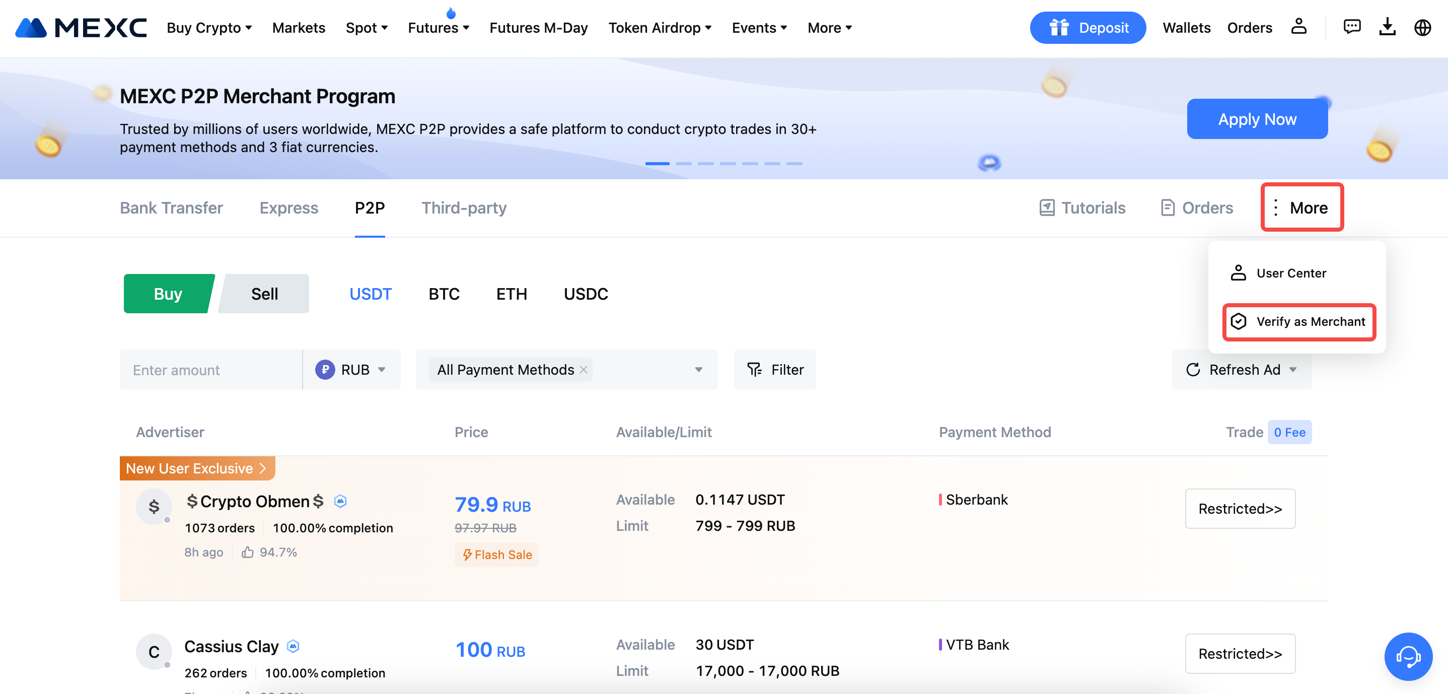
Task: Click the verified badge beside Crypto Obmen
Action: pyautogui.click(x=340, y=501)
